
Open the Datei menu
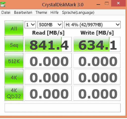pos(6,13)
